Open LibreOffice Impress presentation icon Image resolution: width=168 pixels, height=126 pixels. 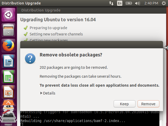click(8, 92)
